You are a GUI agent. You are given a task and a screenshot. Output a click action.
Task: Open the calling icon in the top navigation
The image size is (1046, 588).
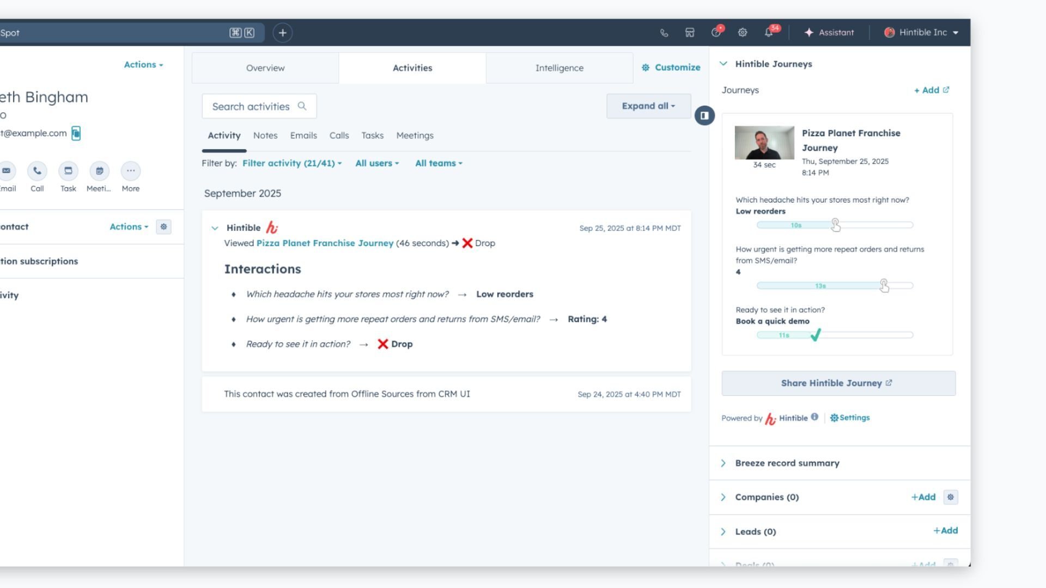click(x=664, y=33)
